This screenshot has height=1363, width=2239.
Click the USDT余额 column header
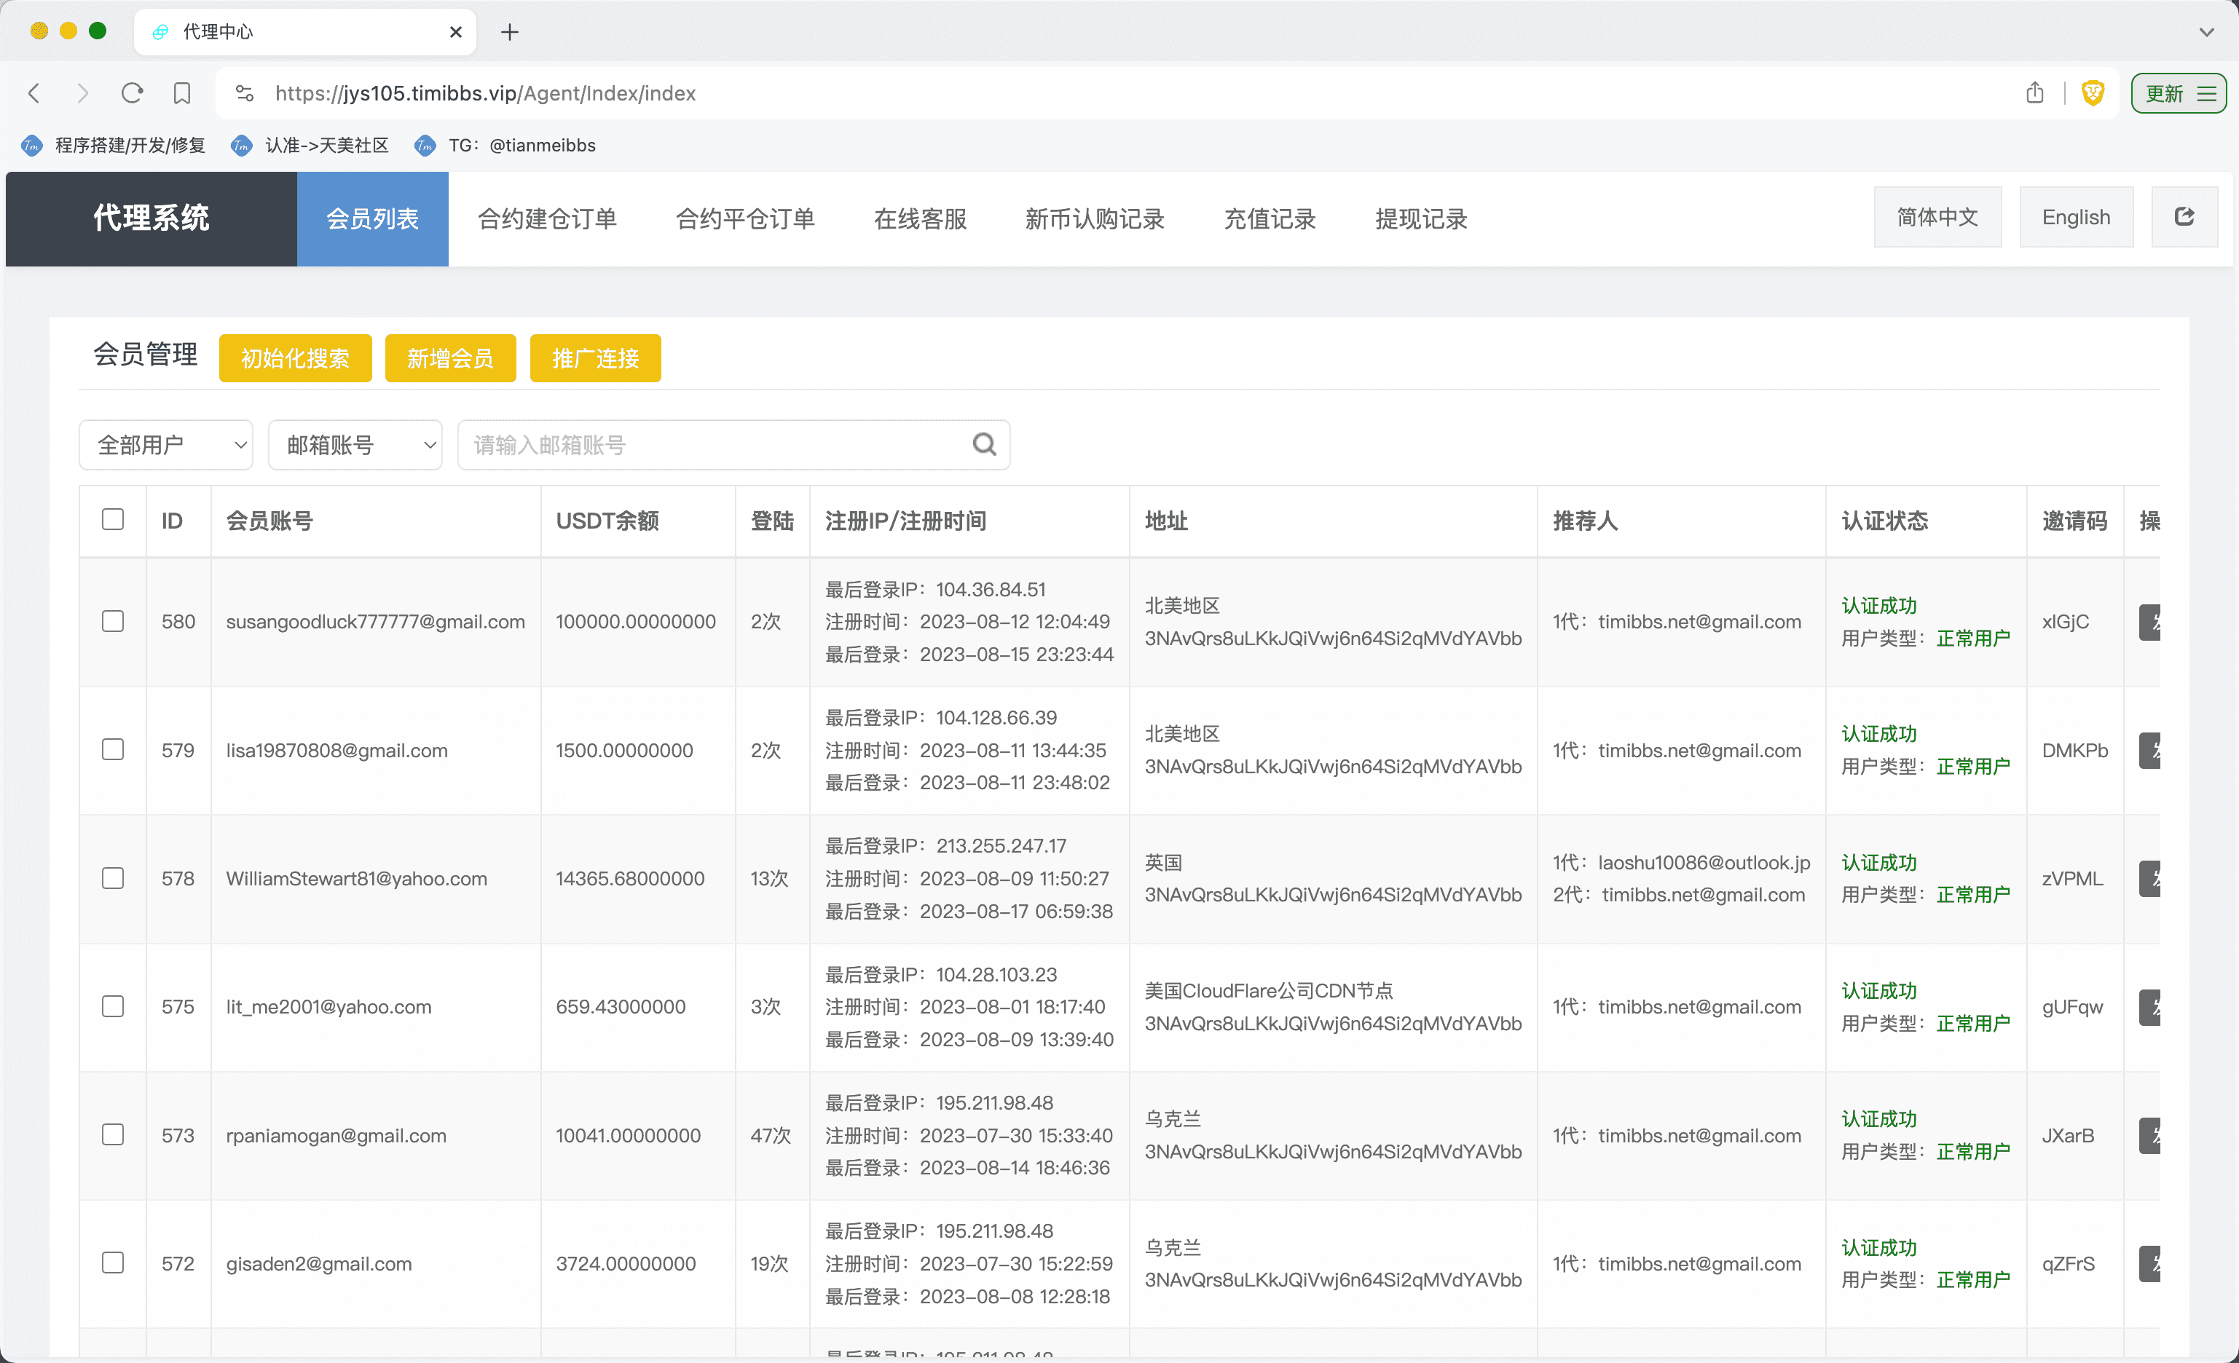pos(607,521)
